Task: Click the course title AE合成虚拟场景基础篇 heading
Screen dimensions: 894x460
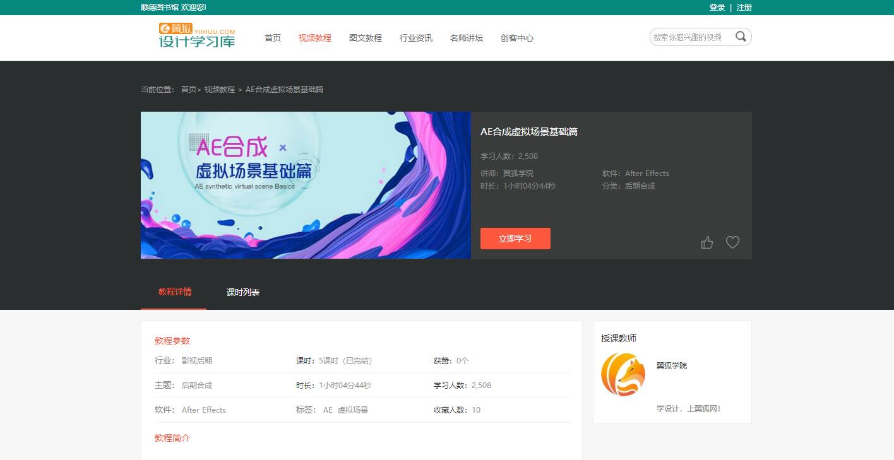Action: (x=529, y=132)
